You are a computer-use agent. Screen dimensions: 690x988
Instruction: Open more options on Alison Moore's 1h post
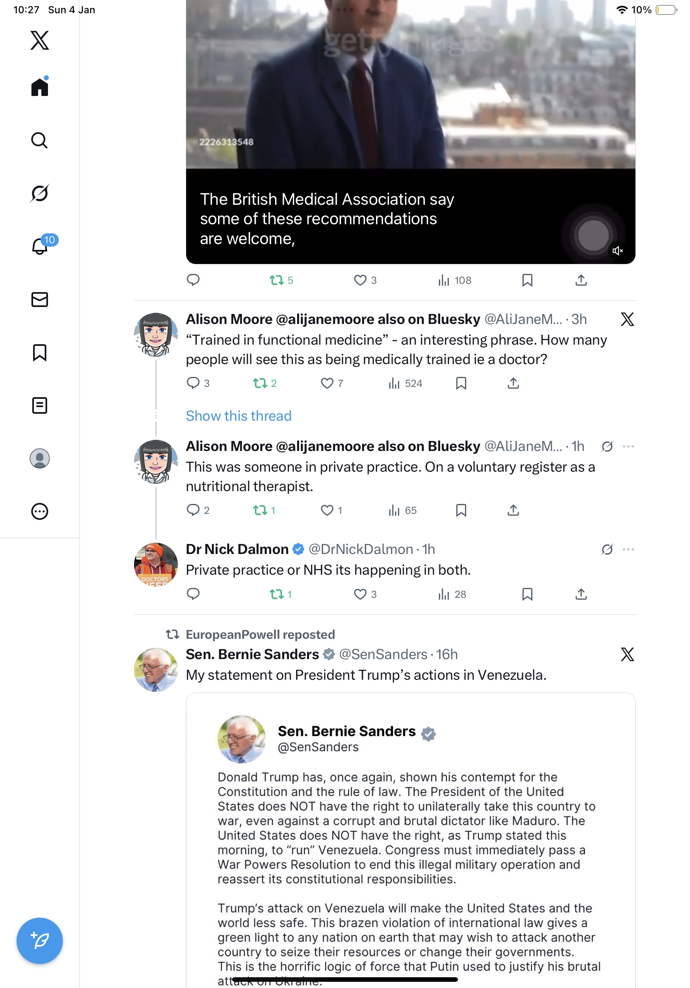pyautogui.click(x=628, y=446)
